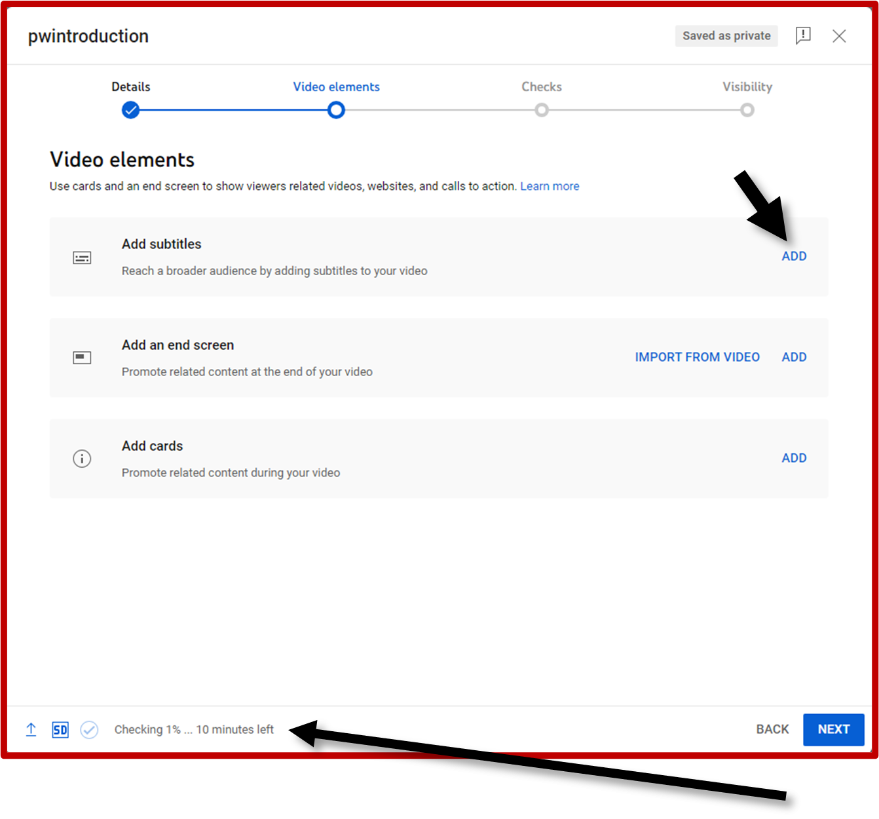
Task: Import end screen from video
Action: tap(698, 357)
